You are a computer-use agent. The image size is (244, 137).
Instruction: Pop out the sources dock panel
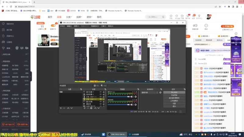105,89
